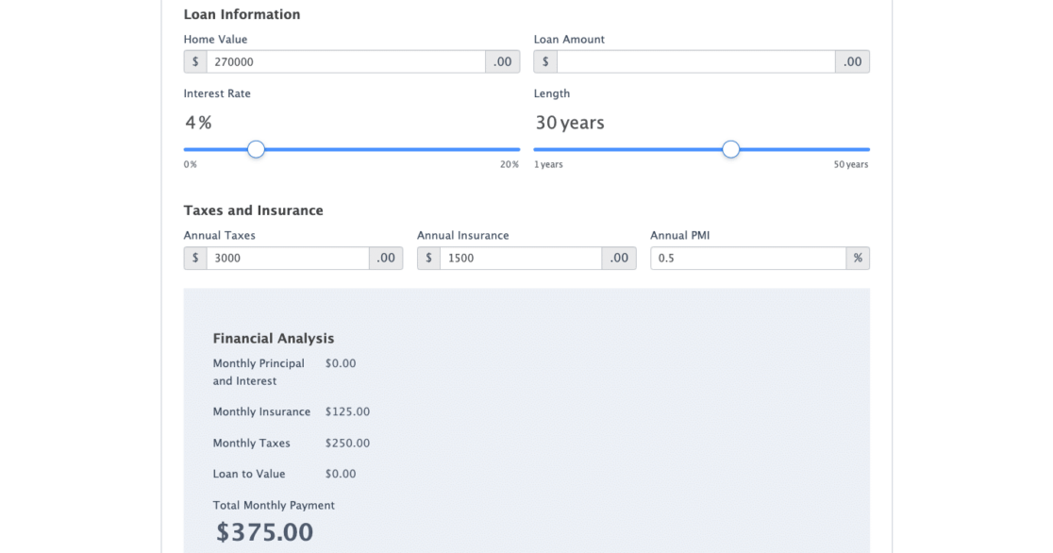Click the Length slider handle
The width and height of the screenshot is (1053, 553).
[730, 149]
